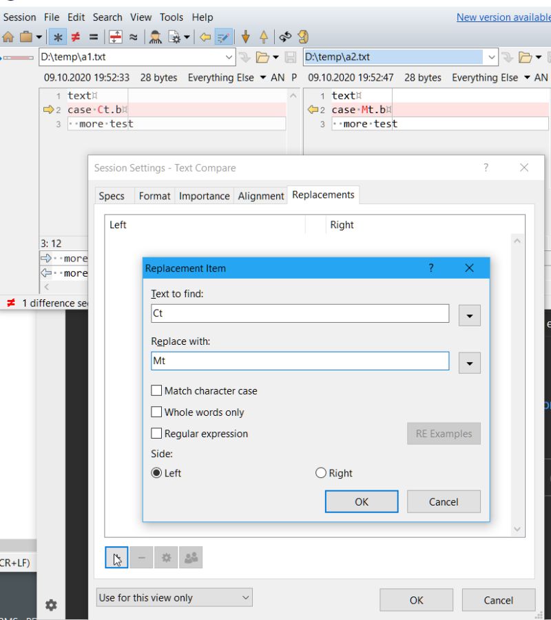Enable the Match character case checkbox
This screenshot has width=551, height=620.
click(156, 390)
